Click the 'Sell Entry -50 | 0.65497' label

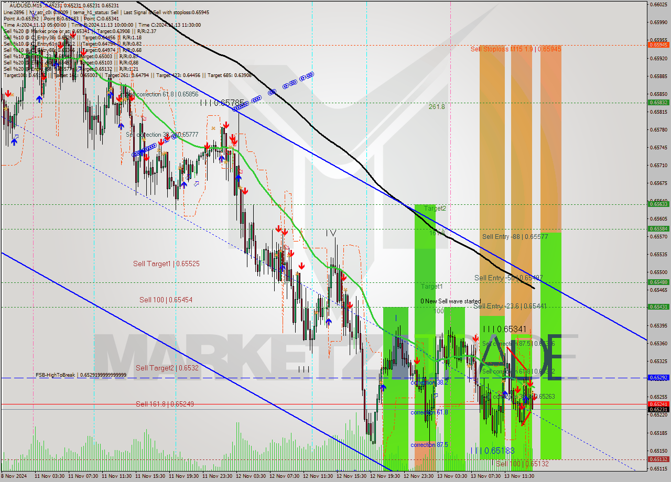click(x=508, y=278)
